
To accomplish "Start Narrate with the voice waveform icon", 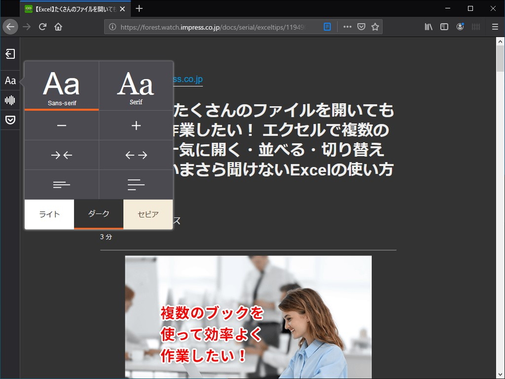I will point(10,100).
